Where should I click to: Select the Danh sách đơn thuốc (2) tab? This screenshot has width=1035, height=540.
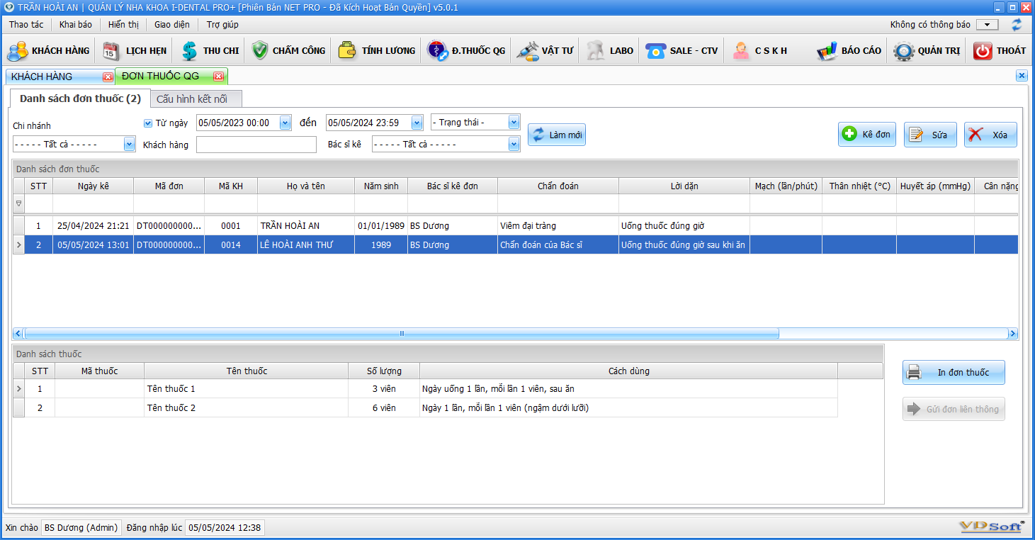(x=80, y=98)
